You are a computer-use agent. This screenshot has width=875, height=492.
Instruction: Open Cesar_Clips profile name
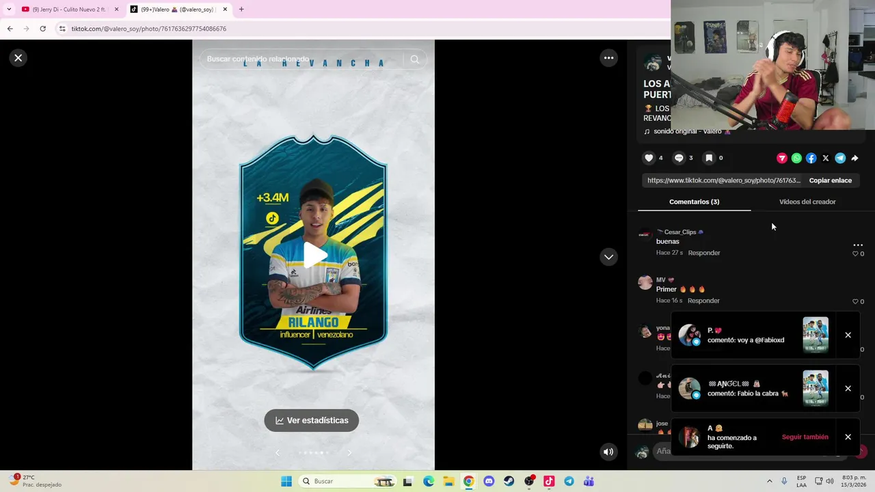tap(679, 232)
